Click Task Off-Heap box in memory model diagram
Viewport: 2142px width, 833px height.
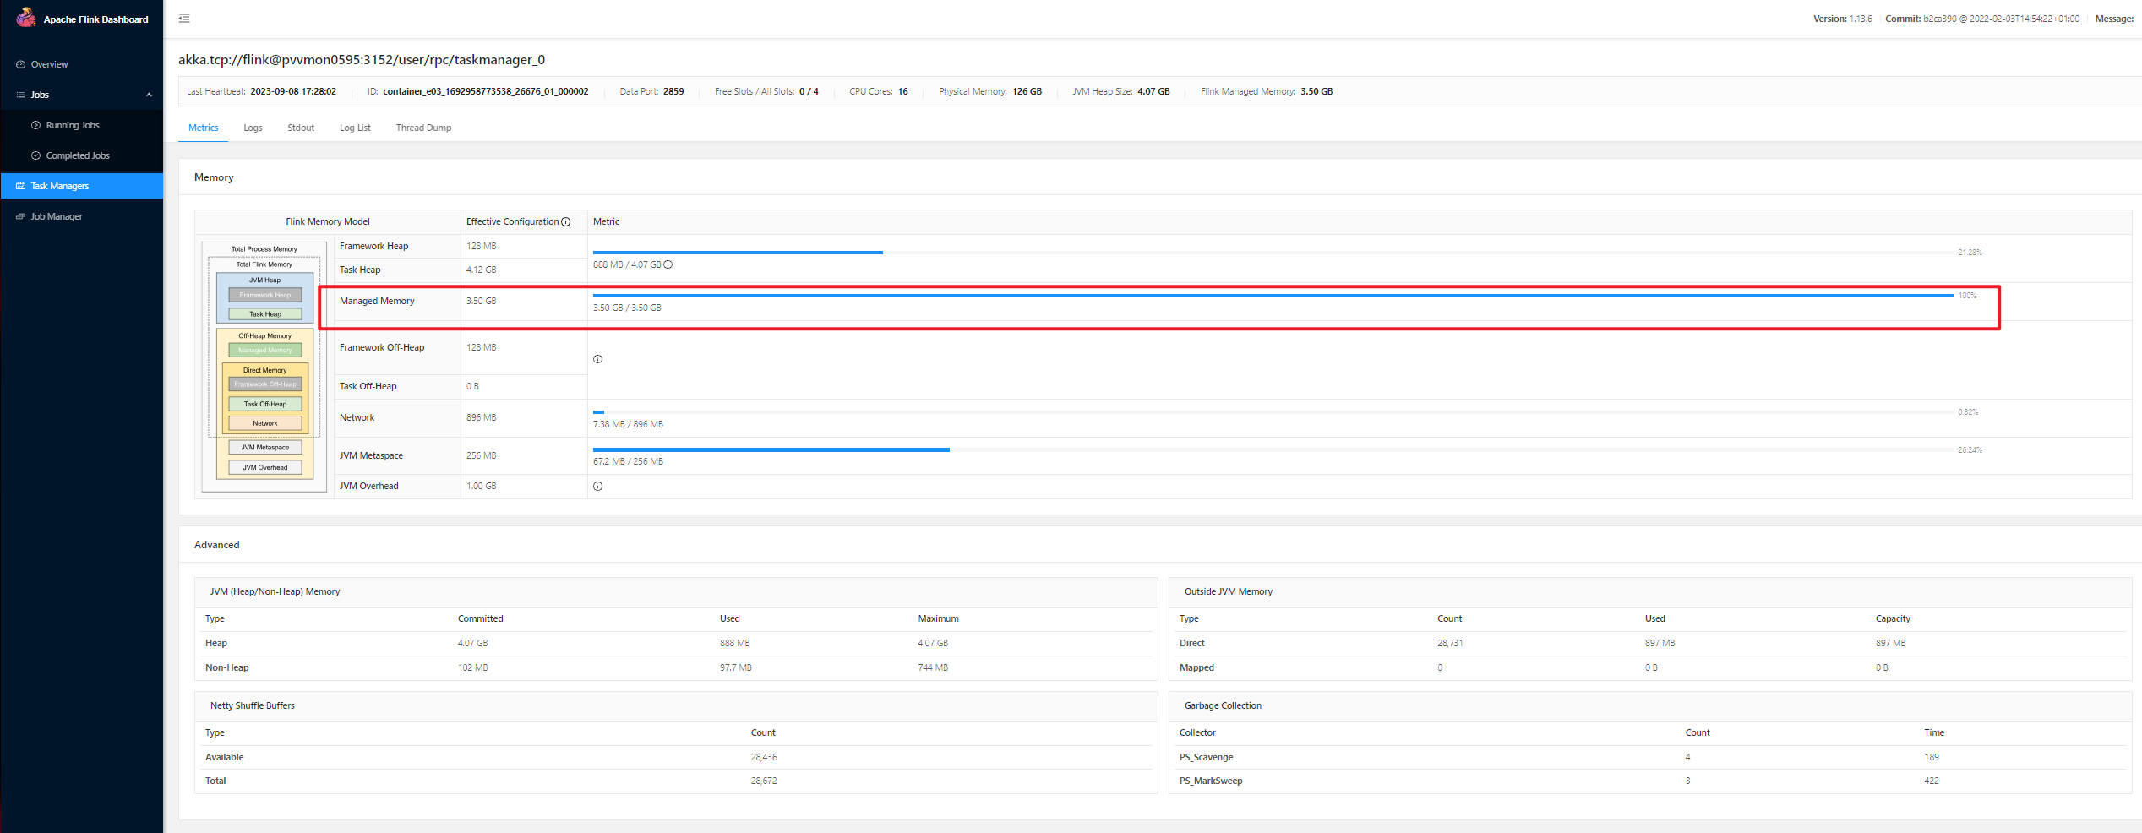coord(265,404)
